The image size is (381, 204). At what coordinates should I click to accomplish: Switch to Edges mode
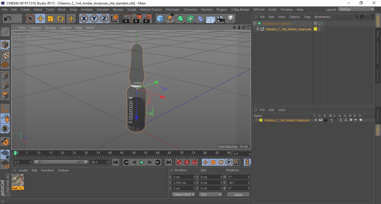(x=5, y=85)
